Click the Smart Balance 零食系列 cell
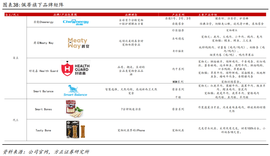The width and height of the screenshot is (270, 156). [178, 89]
